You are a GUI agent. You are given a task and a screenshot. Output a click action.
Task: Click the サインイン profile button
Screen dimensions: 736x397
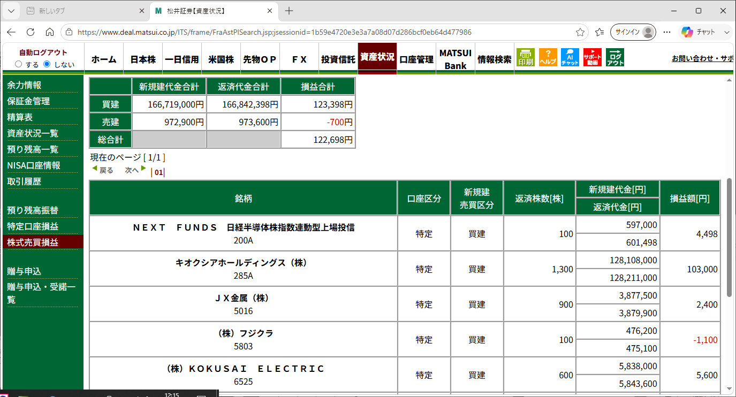[x=634, y=32]
